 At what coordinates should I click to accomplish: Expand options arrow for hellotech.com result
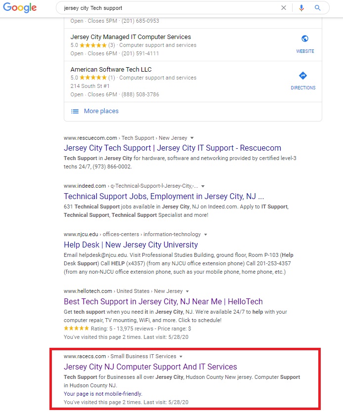187,291
